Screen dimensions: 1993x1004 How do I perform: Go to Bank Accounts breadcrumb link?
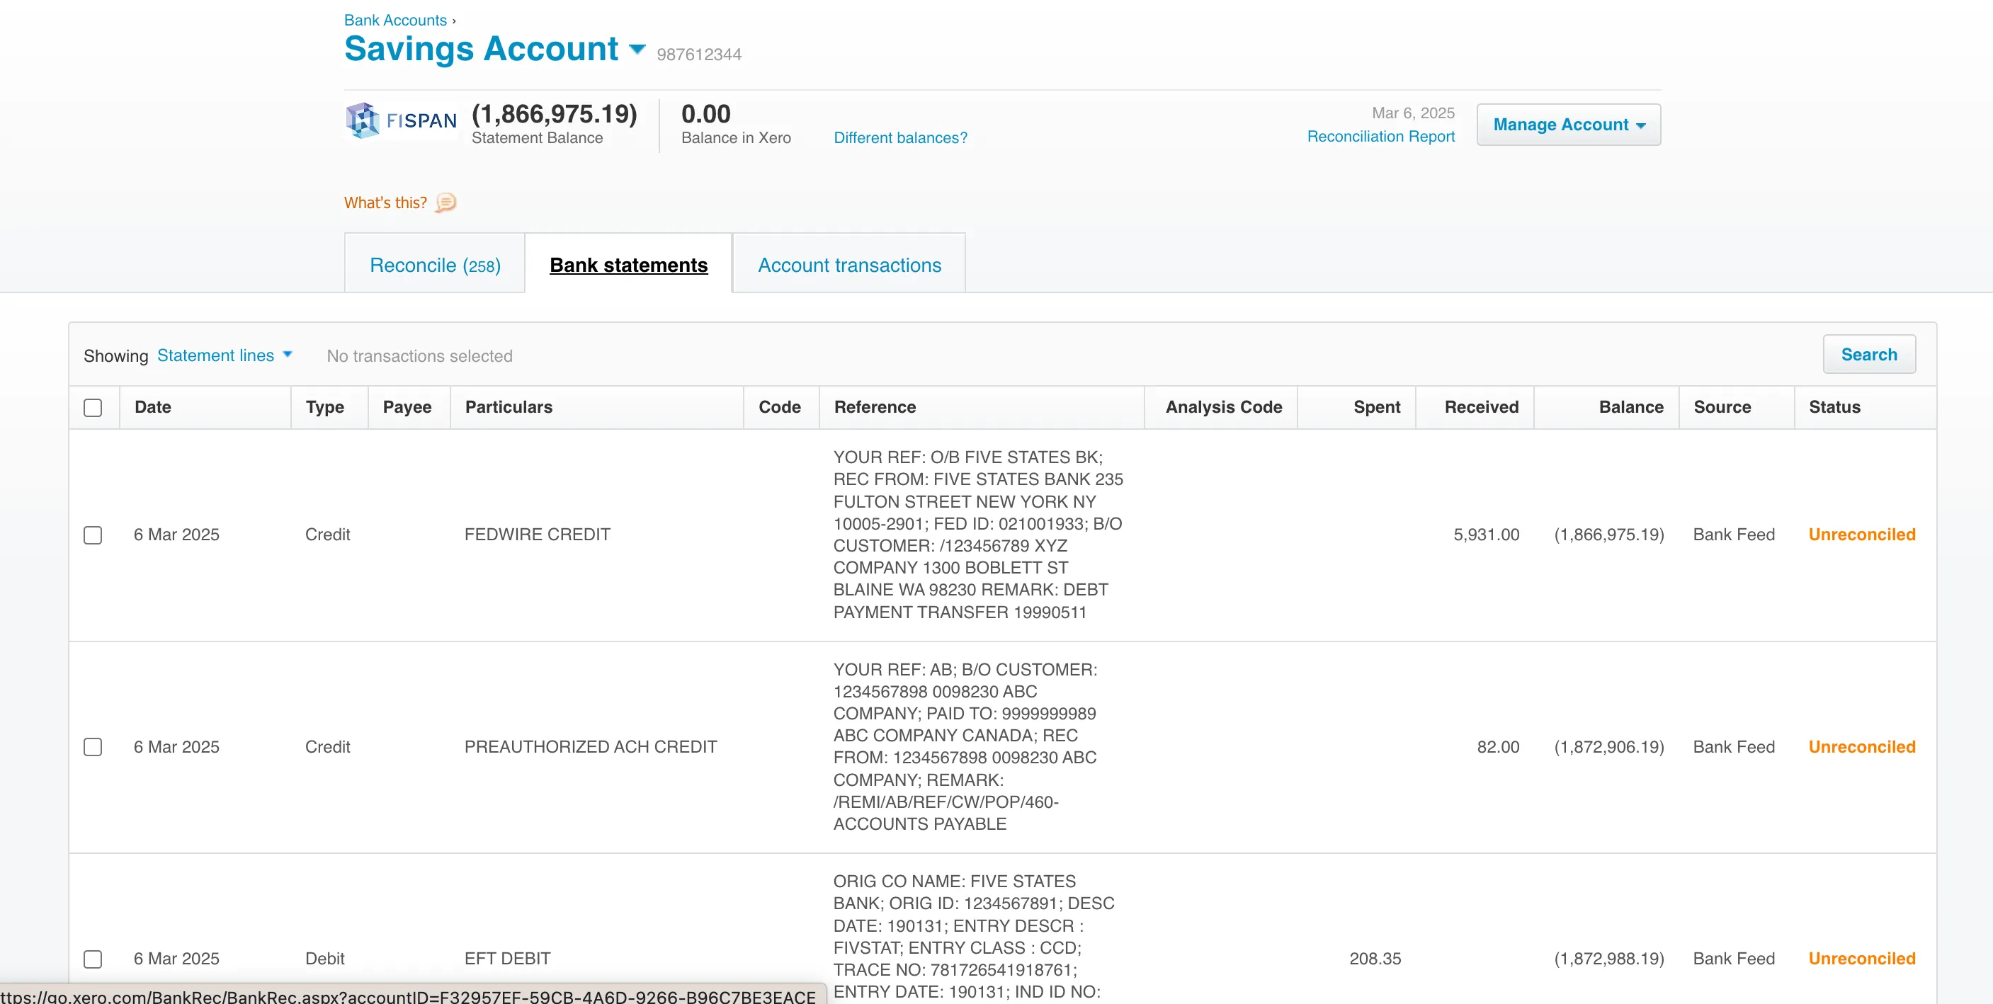395,20
